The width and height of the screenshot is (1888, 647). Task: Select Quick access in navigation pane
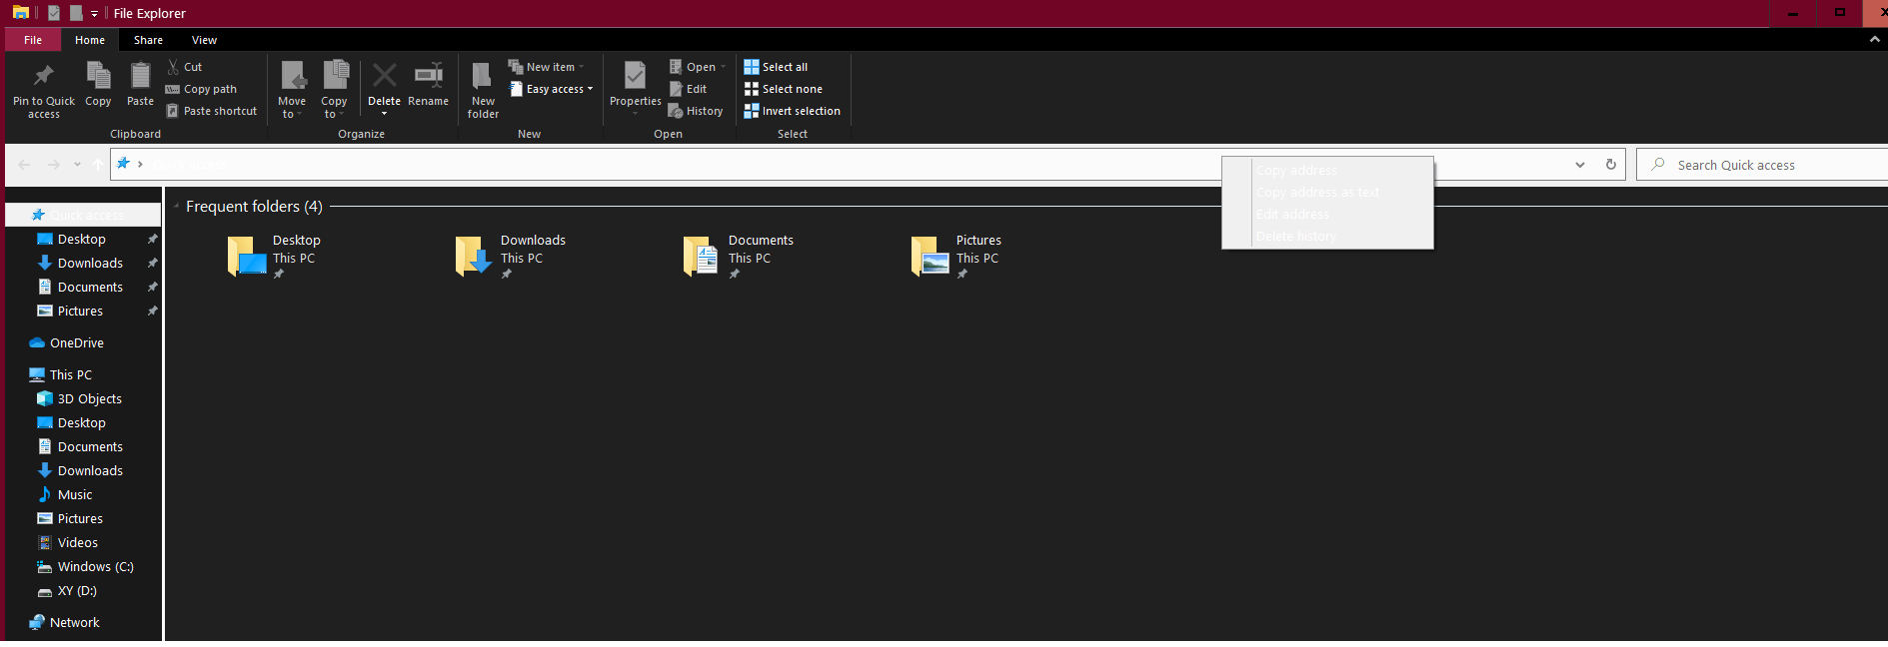point(83,215)
